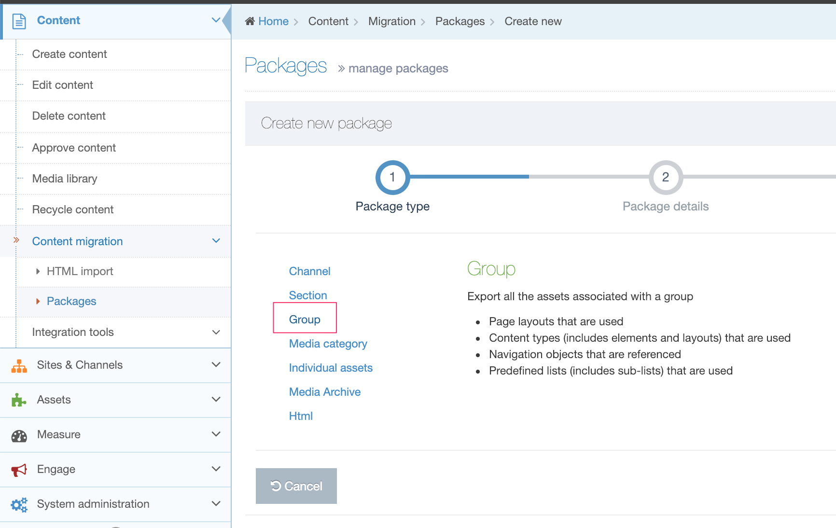Click step 2 Package details circle
836x528 pixels.
coord(665,178)
